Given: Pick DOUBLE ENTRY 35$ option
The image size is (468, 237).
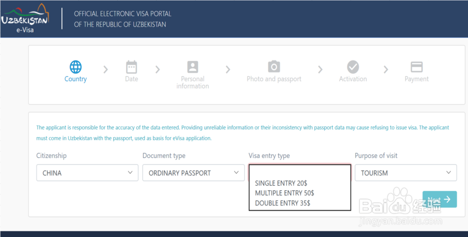Looking at the screenshot, I should (282, 203).
